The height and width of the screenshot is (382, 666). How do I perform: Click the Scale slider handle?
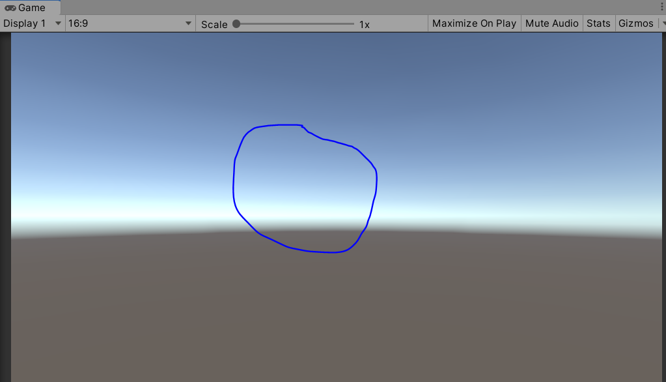point(236,23)
